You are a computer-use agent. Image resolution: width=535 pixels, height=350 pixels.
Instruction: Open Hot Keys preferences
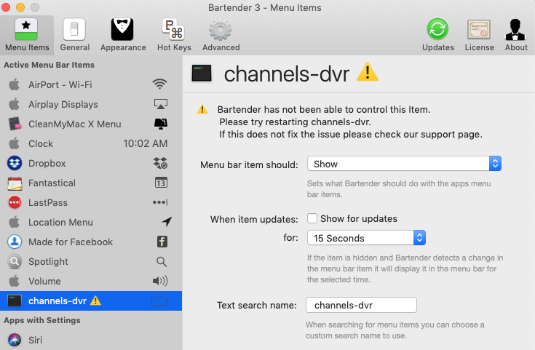173,30
